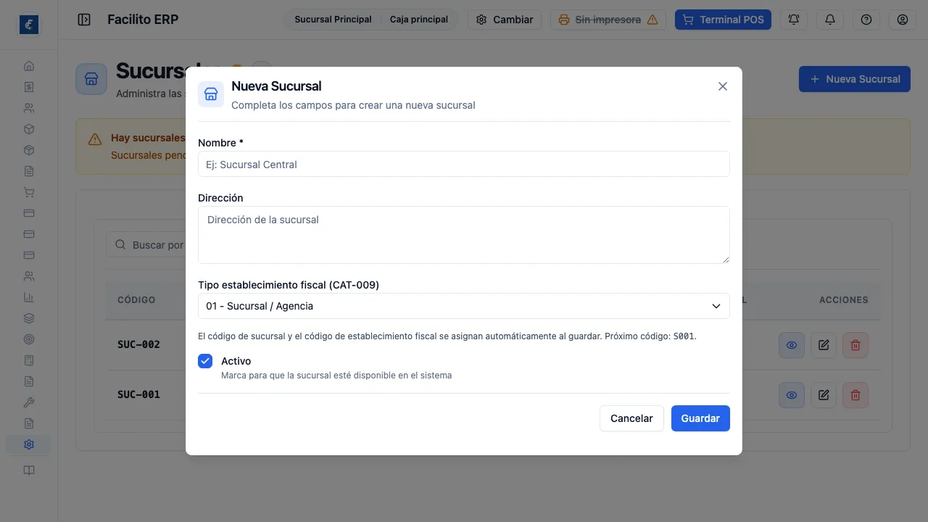Click the Caja principal label in the top bar

tap(419, 20)
